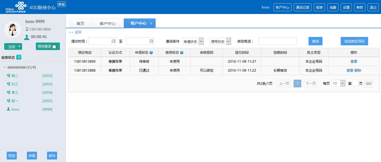Image resolution: width=381 pixels, height=162 pixels.
Task: Click 删除 link for number 13813813888
Action: [x=358, y=71]
